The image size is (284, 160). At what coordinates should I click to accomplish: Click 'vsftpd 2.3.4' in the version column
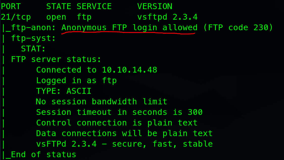click(x=167, y=17)
